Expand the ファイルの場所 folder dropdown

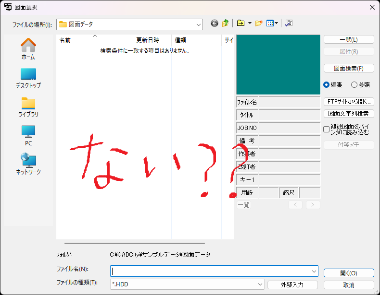coord(199,24)
